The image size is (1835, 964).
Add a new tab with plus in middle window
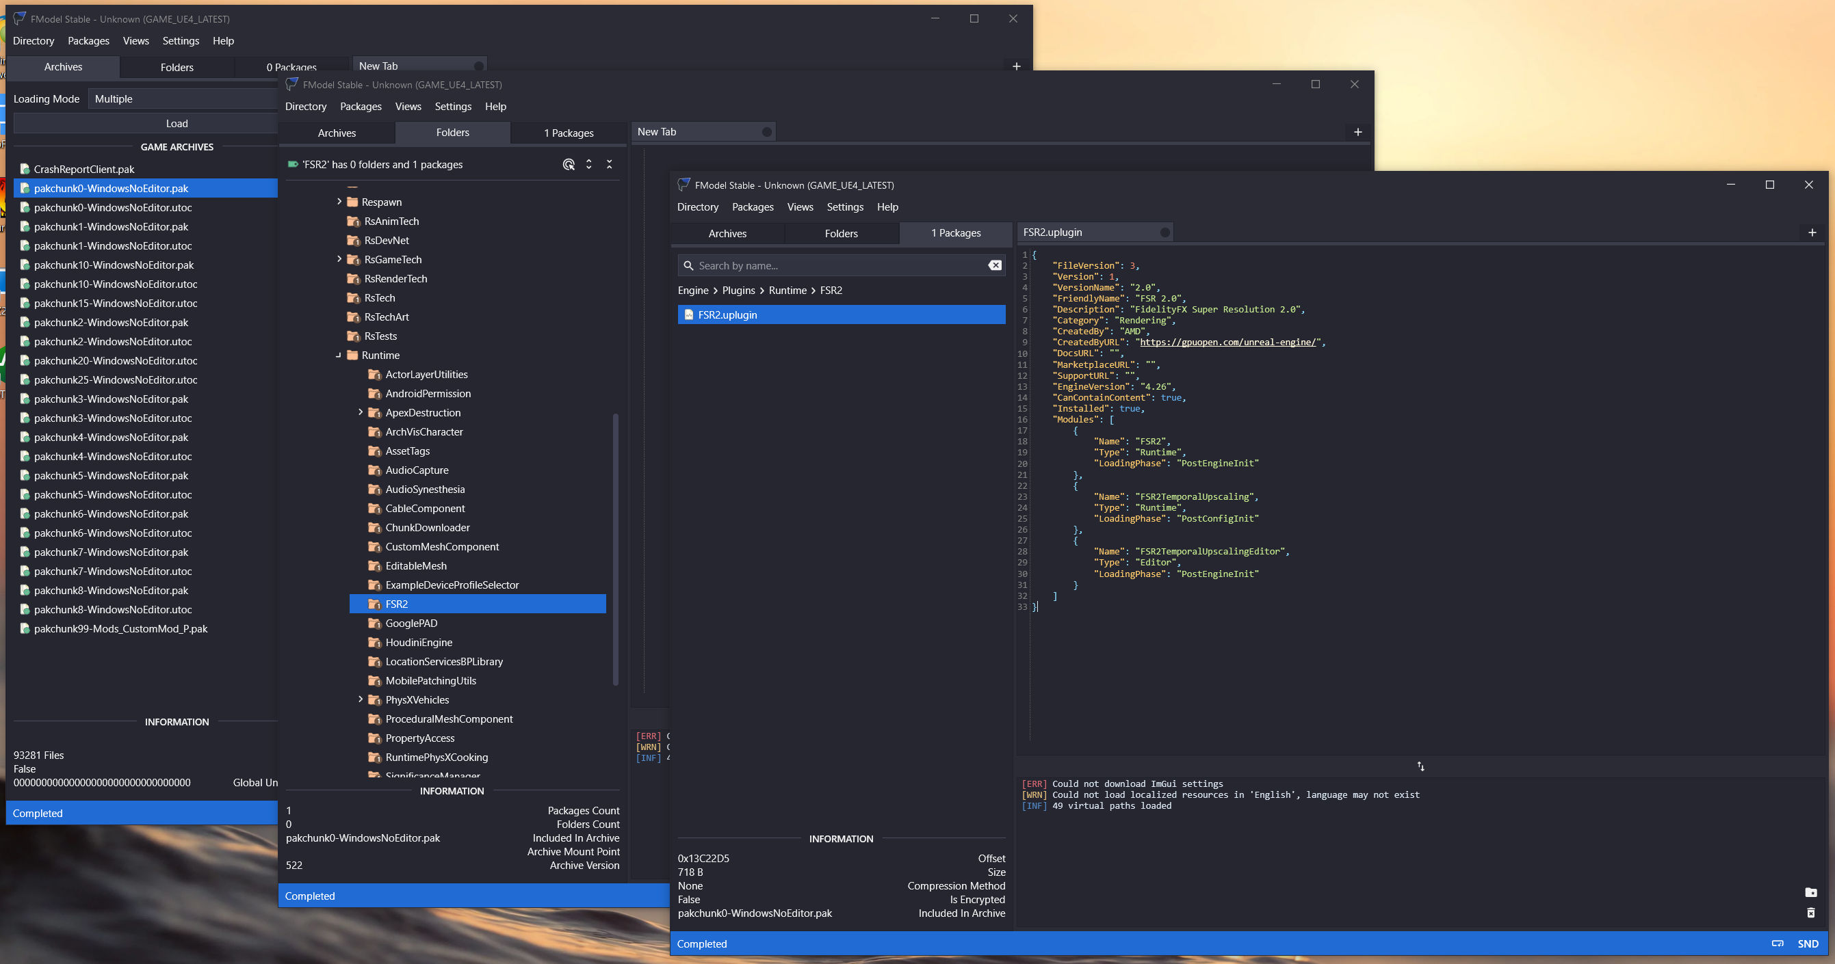tap(1357, 133)
